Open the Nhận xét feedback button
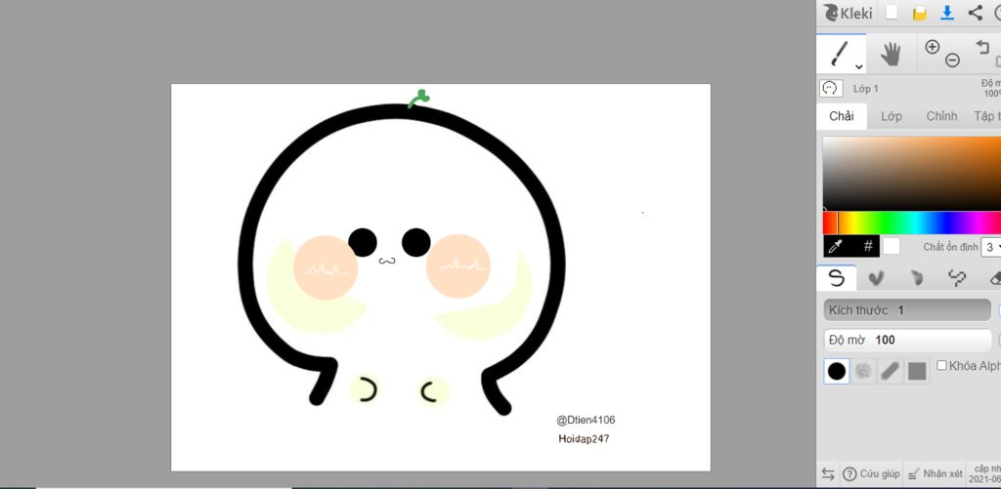Viewport: 1001px width, 489px height. click(x=936, y=473)
